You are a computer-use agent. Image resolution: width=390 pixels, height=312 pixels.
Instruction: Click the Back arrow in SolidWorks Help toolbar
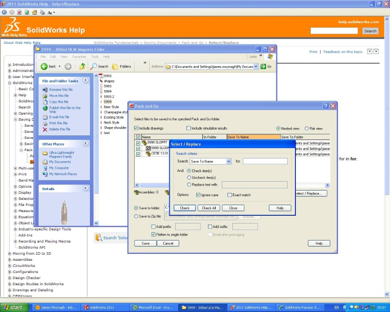tap(4, 12)
